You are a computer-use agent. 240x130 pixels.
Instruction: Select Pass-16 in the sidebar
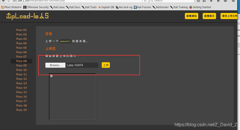click(x=21, y=97)
